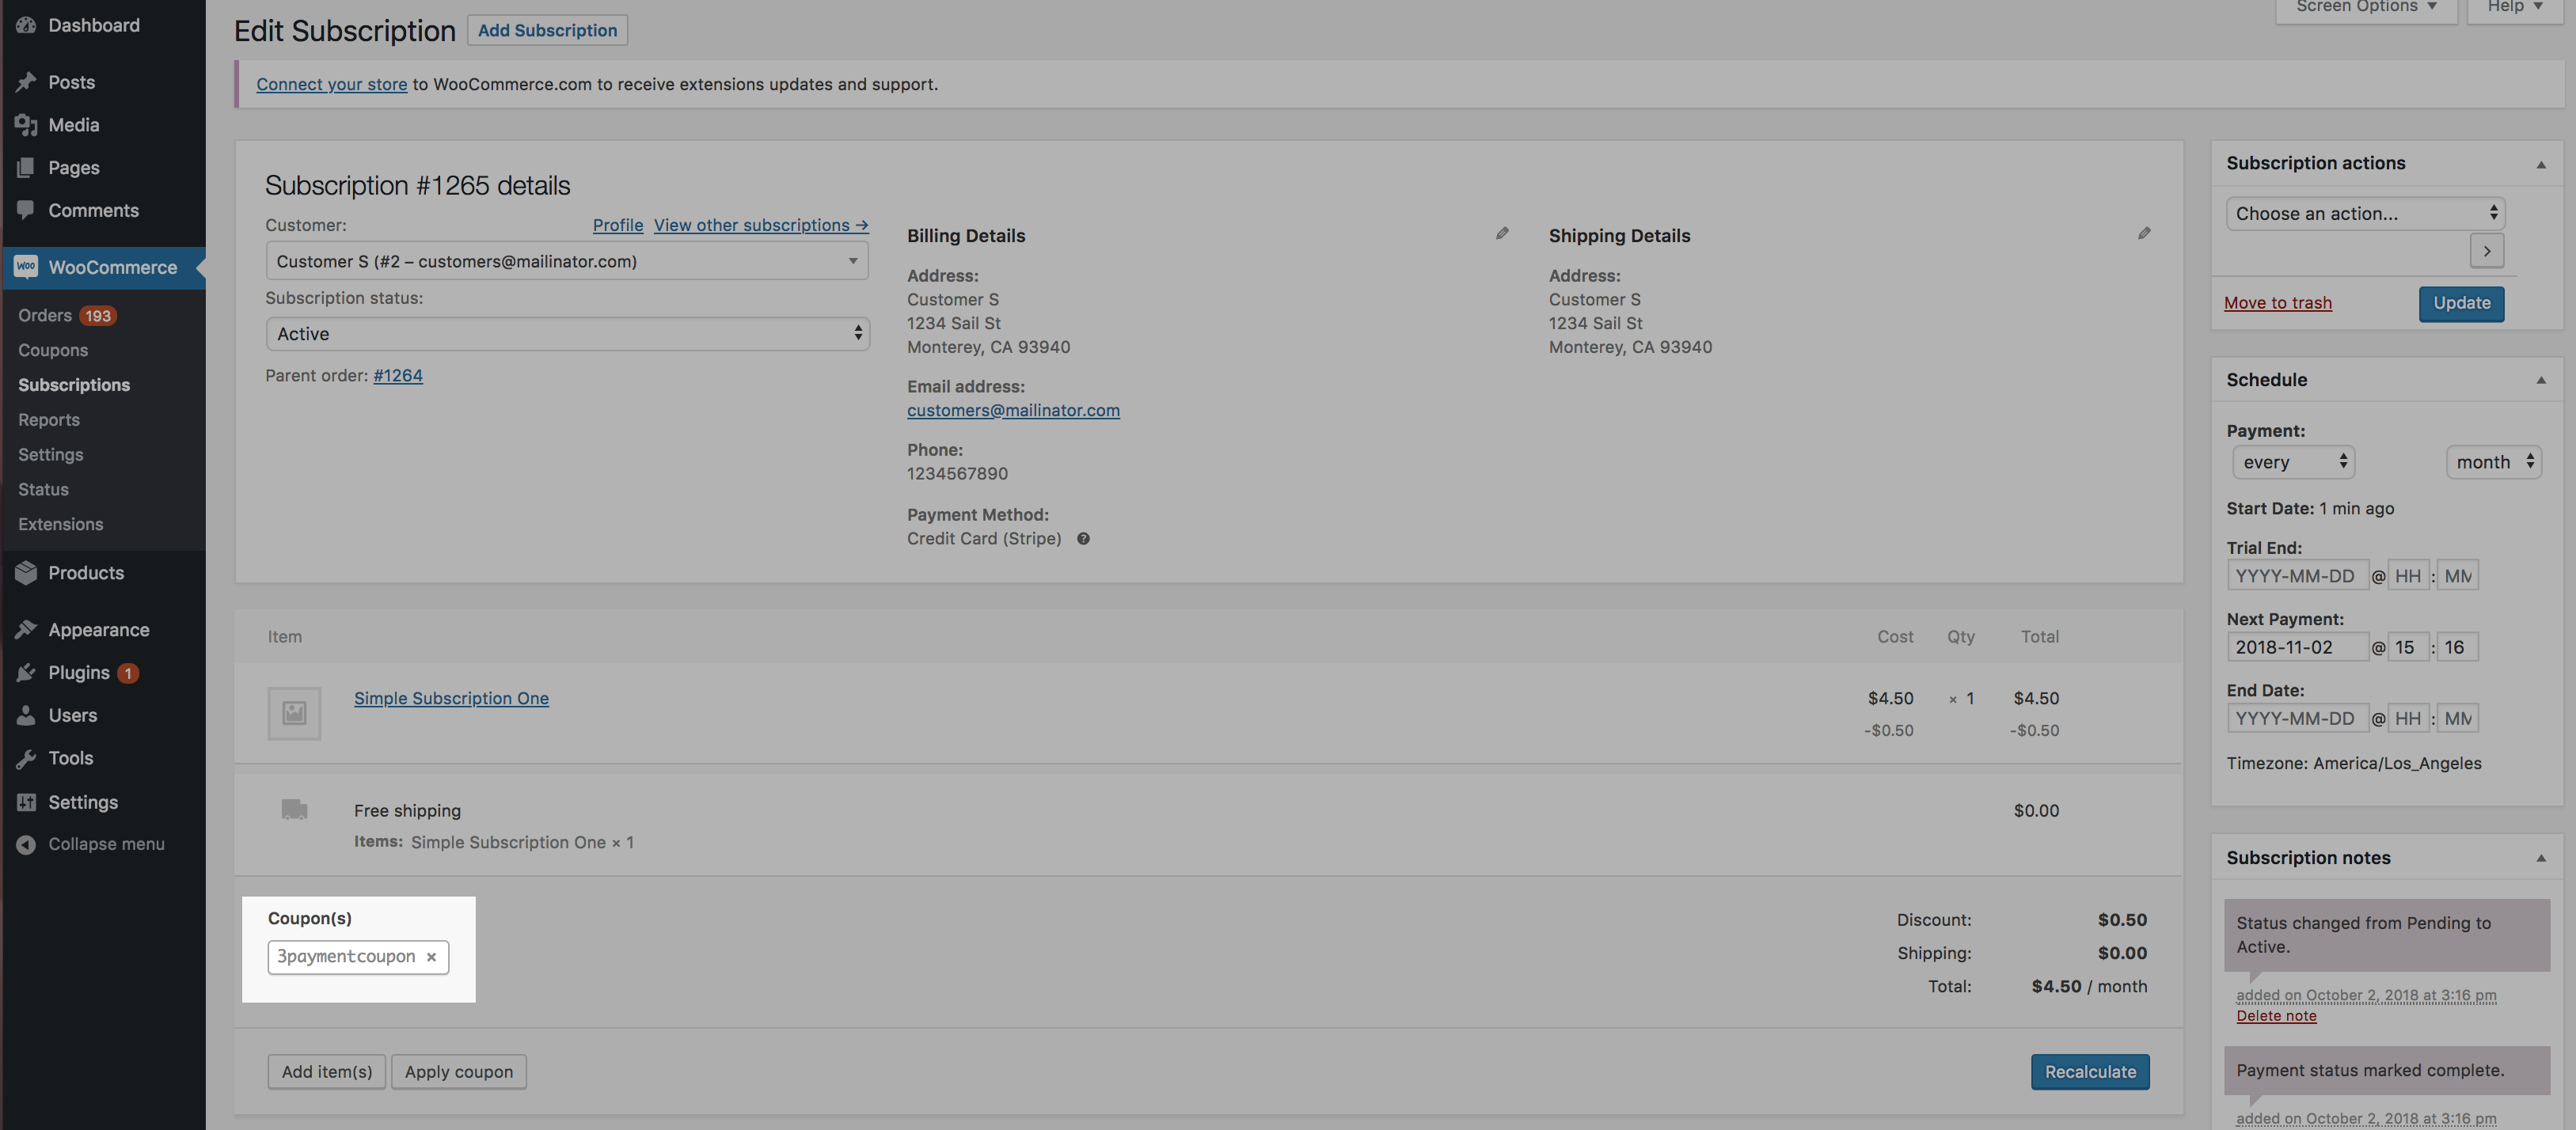The image size is (2576, 1130).
Task: Open the Subscription status dropdown
Action: point(567,334)
